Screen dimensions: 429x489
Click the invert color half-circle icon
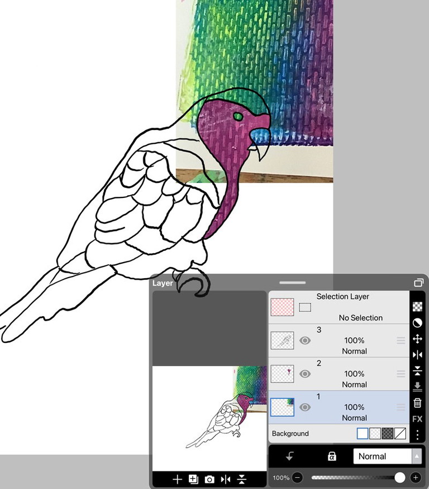[x=417, y=323]
